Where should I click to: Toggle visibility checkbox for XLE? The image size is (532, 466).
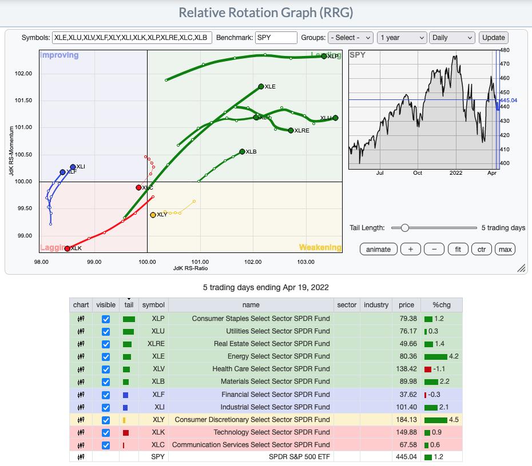coord(106,356)
